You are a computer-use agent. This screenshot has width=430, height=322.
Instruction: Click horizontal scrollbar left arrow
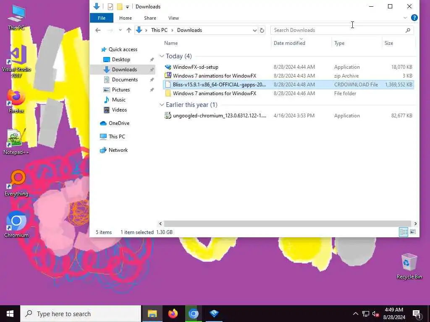point(160,224)
